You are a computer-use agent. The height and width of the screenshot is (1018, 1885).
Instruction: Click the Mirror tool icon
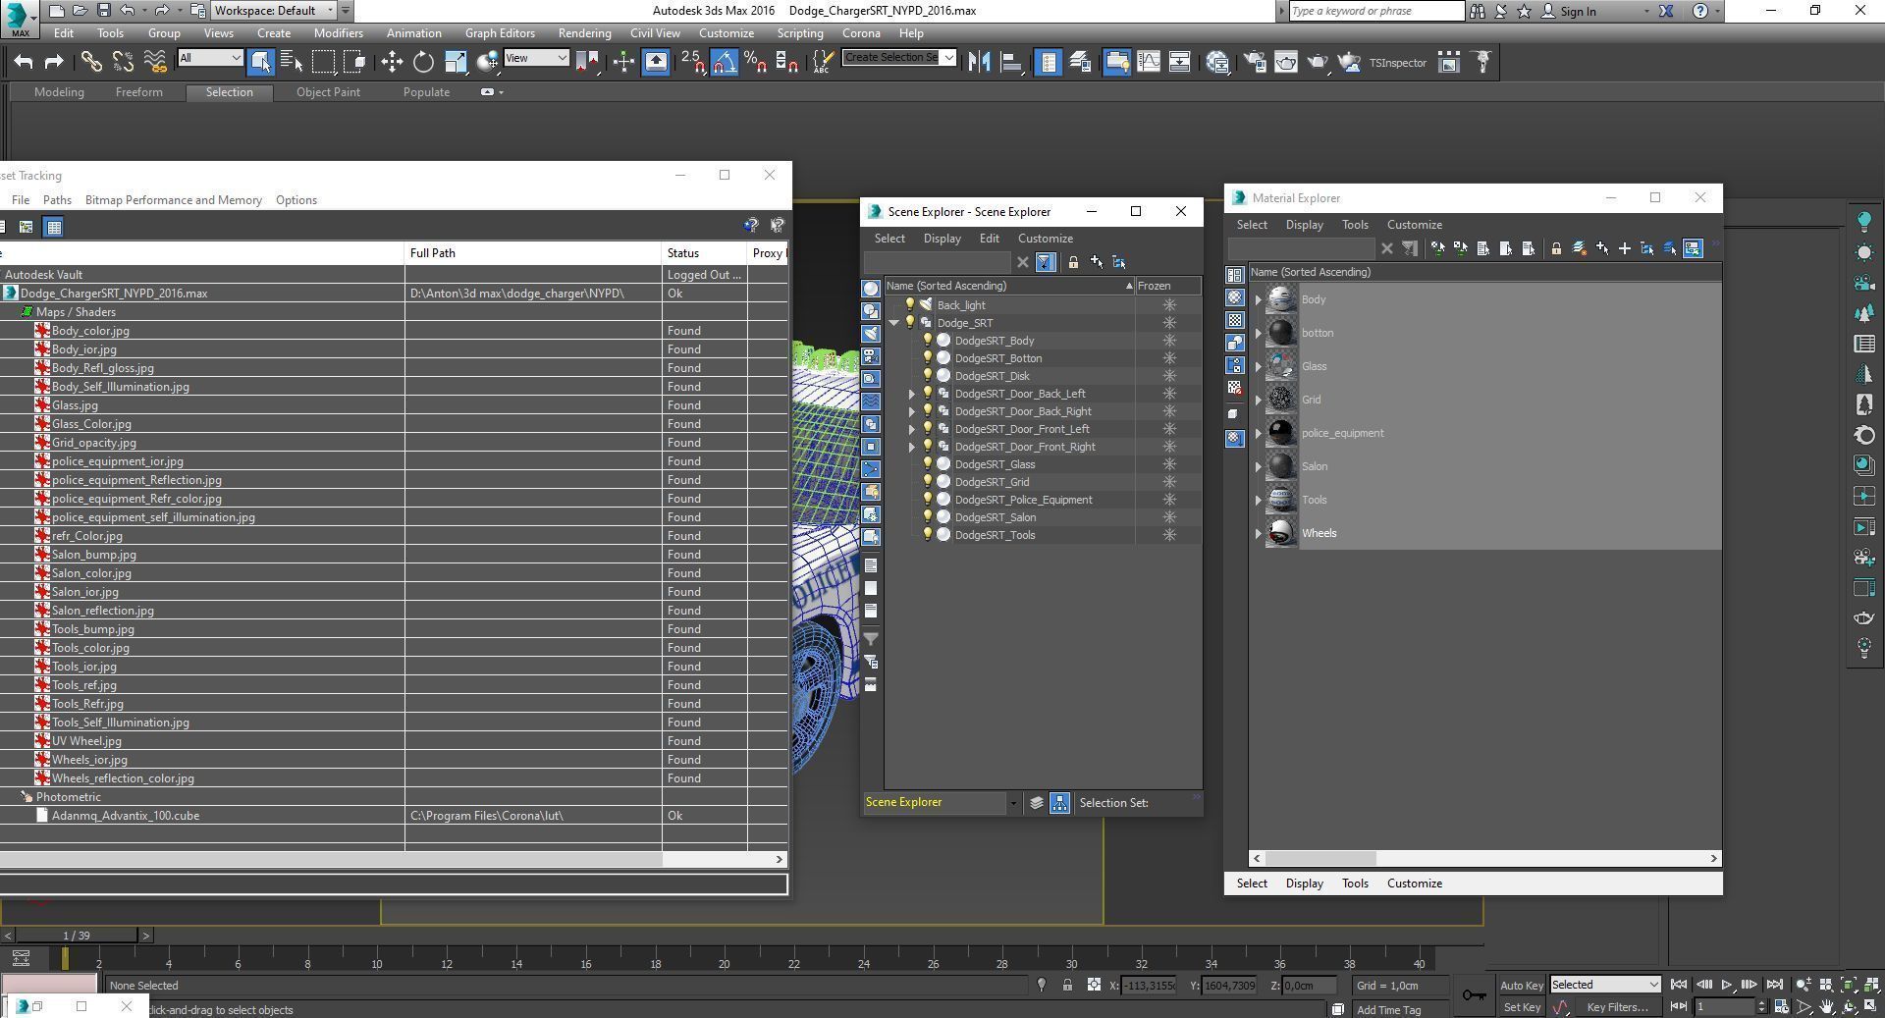979,62
